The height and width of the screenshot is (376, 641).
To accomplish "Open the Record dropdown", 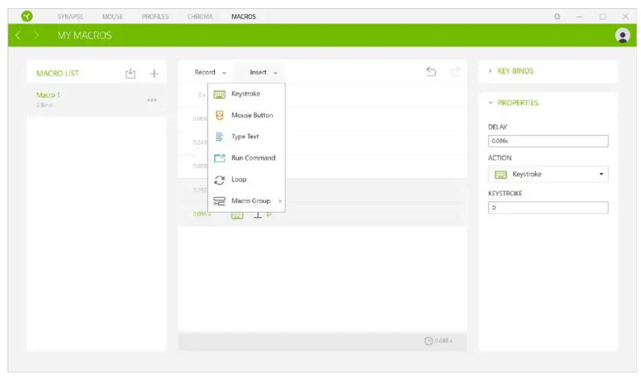I will [210, 72].
